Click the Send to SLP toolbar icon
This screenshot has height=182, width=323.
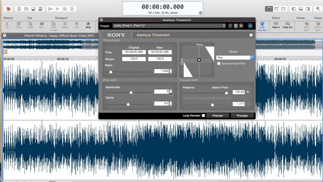[x=318, y=26]
